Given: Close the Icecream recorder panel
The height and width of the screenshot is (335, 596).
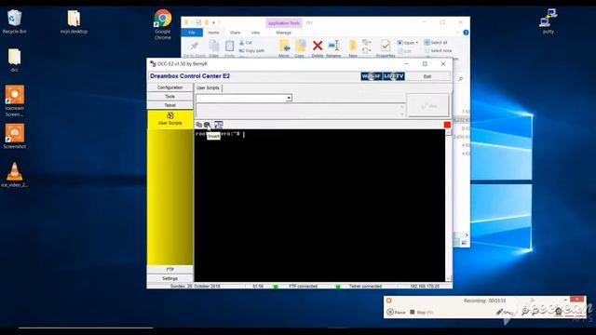Looking at the screenshot, I should point(576,300).
